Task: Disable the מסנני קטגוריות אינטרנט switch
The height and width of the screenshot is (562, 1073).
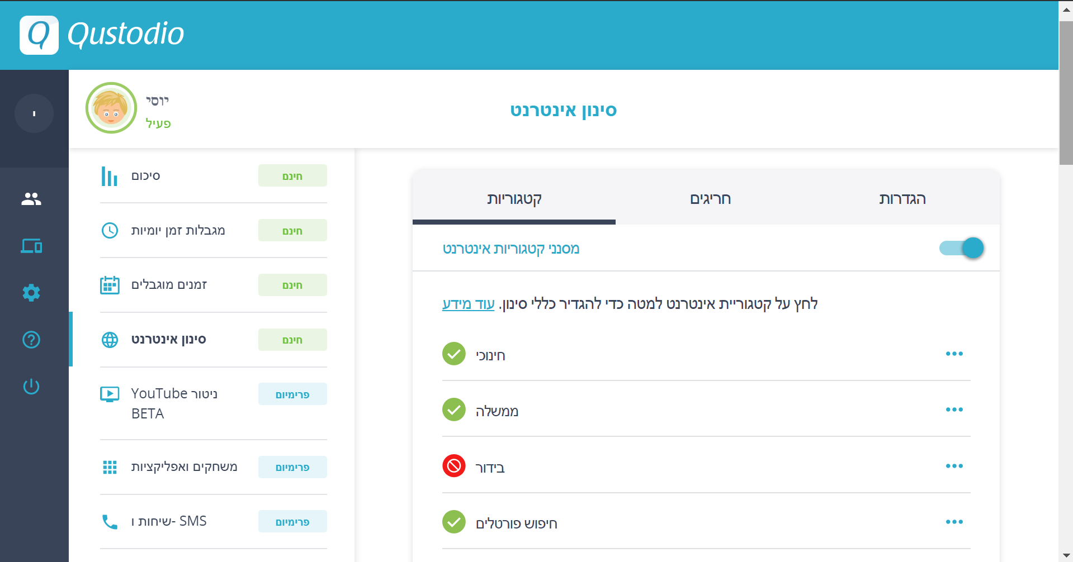Action: [x=961, y=248]
